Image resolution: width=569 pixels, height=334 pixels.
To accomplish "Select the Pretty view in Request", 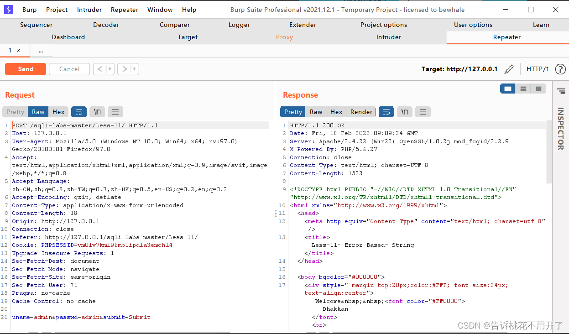I will click(x=15, y=112).
